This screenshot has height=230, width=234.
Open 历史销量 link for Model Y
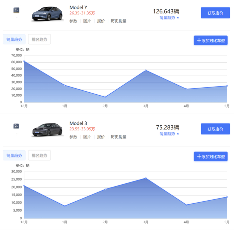(118, 21)
